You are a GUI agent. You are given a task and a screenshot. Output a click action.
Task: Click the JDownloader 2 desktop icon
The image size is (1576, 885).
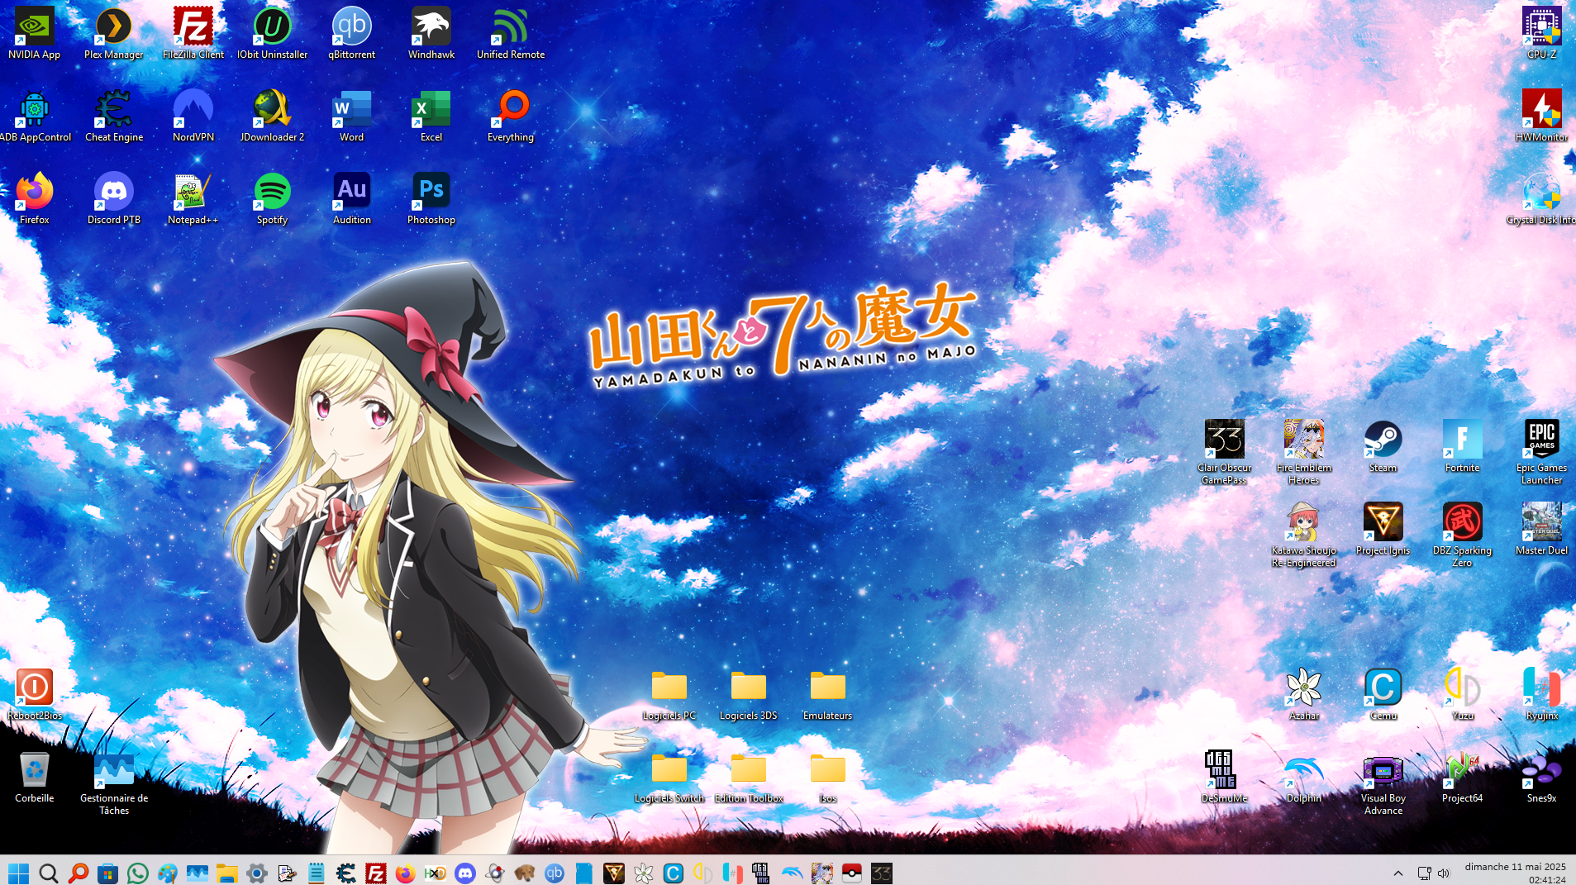click(273, 116)
